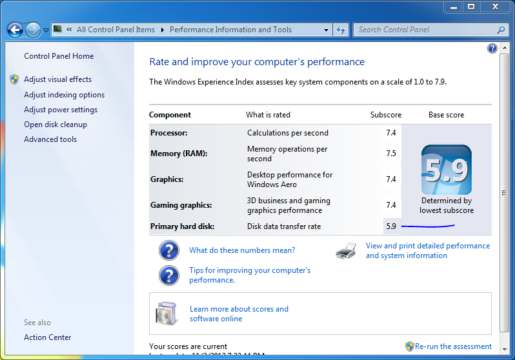
Task: Open View and print detailed performance link
Action: [x=428, y=250]
